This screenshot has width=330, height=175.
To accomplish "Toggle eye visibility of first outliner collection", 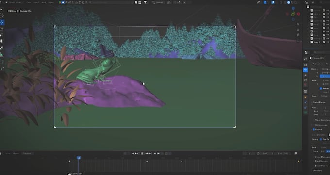I will (x=328, y=10).
